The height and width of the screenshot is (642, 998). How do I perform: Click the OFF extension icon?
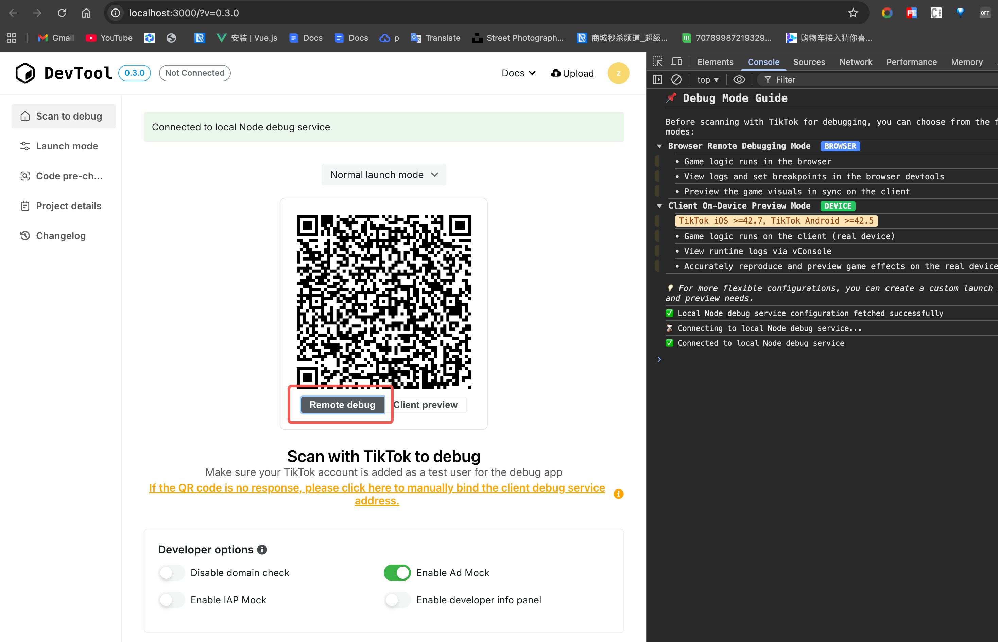[985, 13]
